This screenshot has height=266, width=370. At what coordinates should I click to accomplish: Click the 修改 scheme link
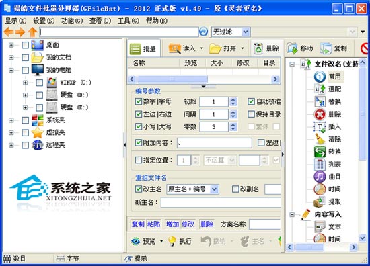click(188, 224)
